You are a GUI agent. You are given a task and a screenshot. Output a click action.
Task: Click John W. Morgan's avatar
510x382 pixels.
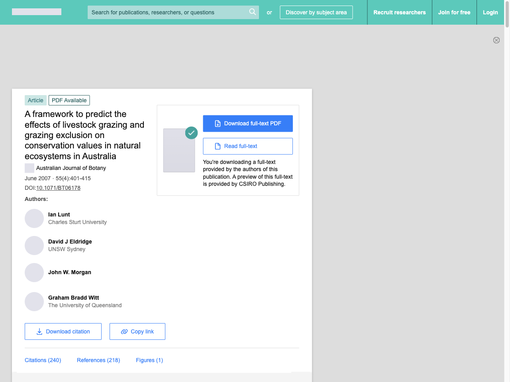[x=34, y=273]
